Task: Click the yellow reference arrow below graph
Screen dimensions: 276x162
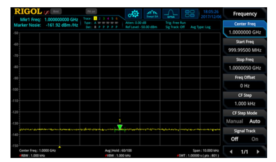Action: (60, 147)
